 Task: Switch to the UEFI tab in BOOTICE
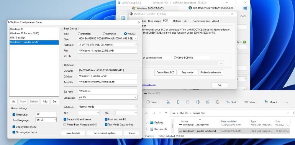point(186,21)
